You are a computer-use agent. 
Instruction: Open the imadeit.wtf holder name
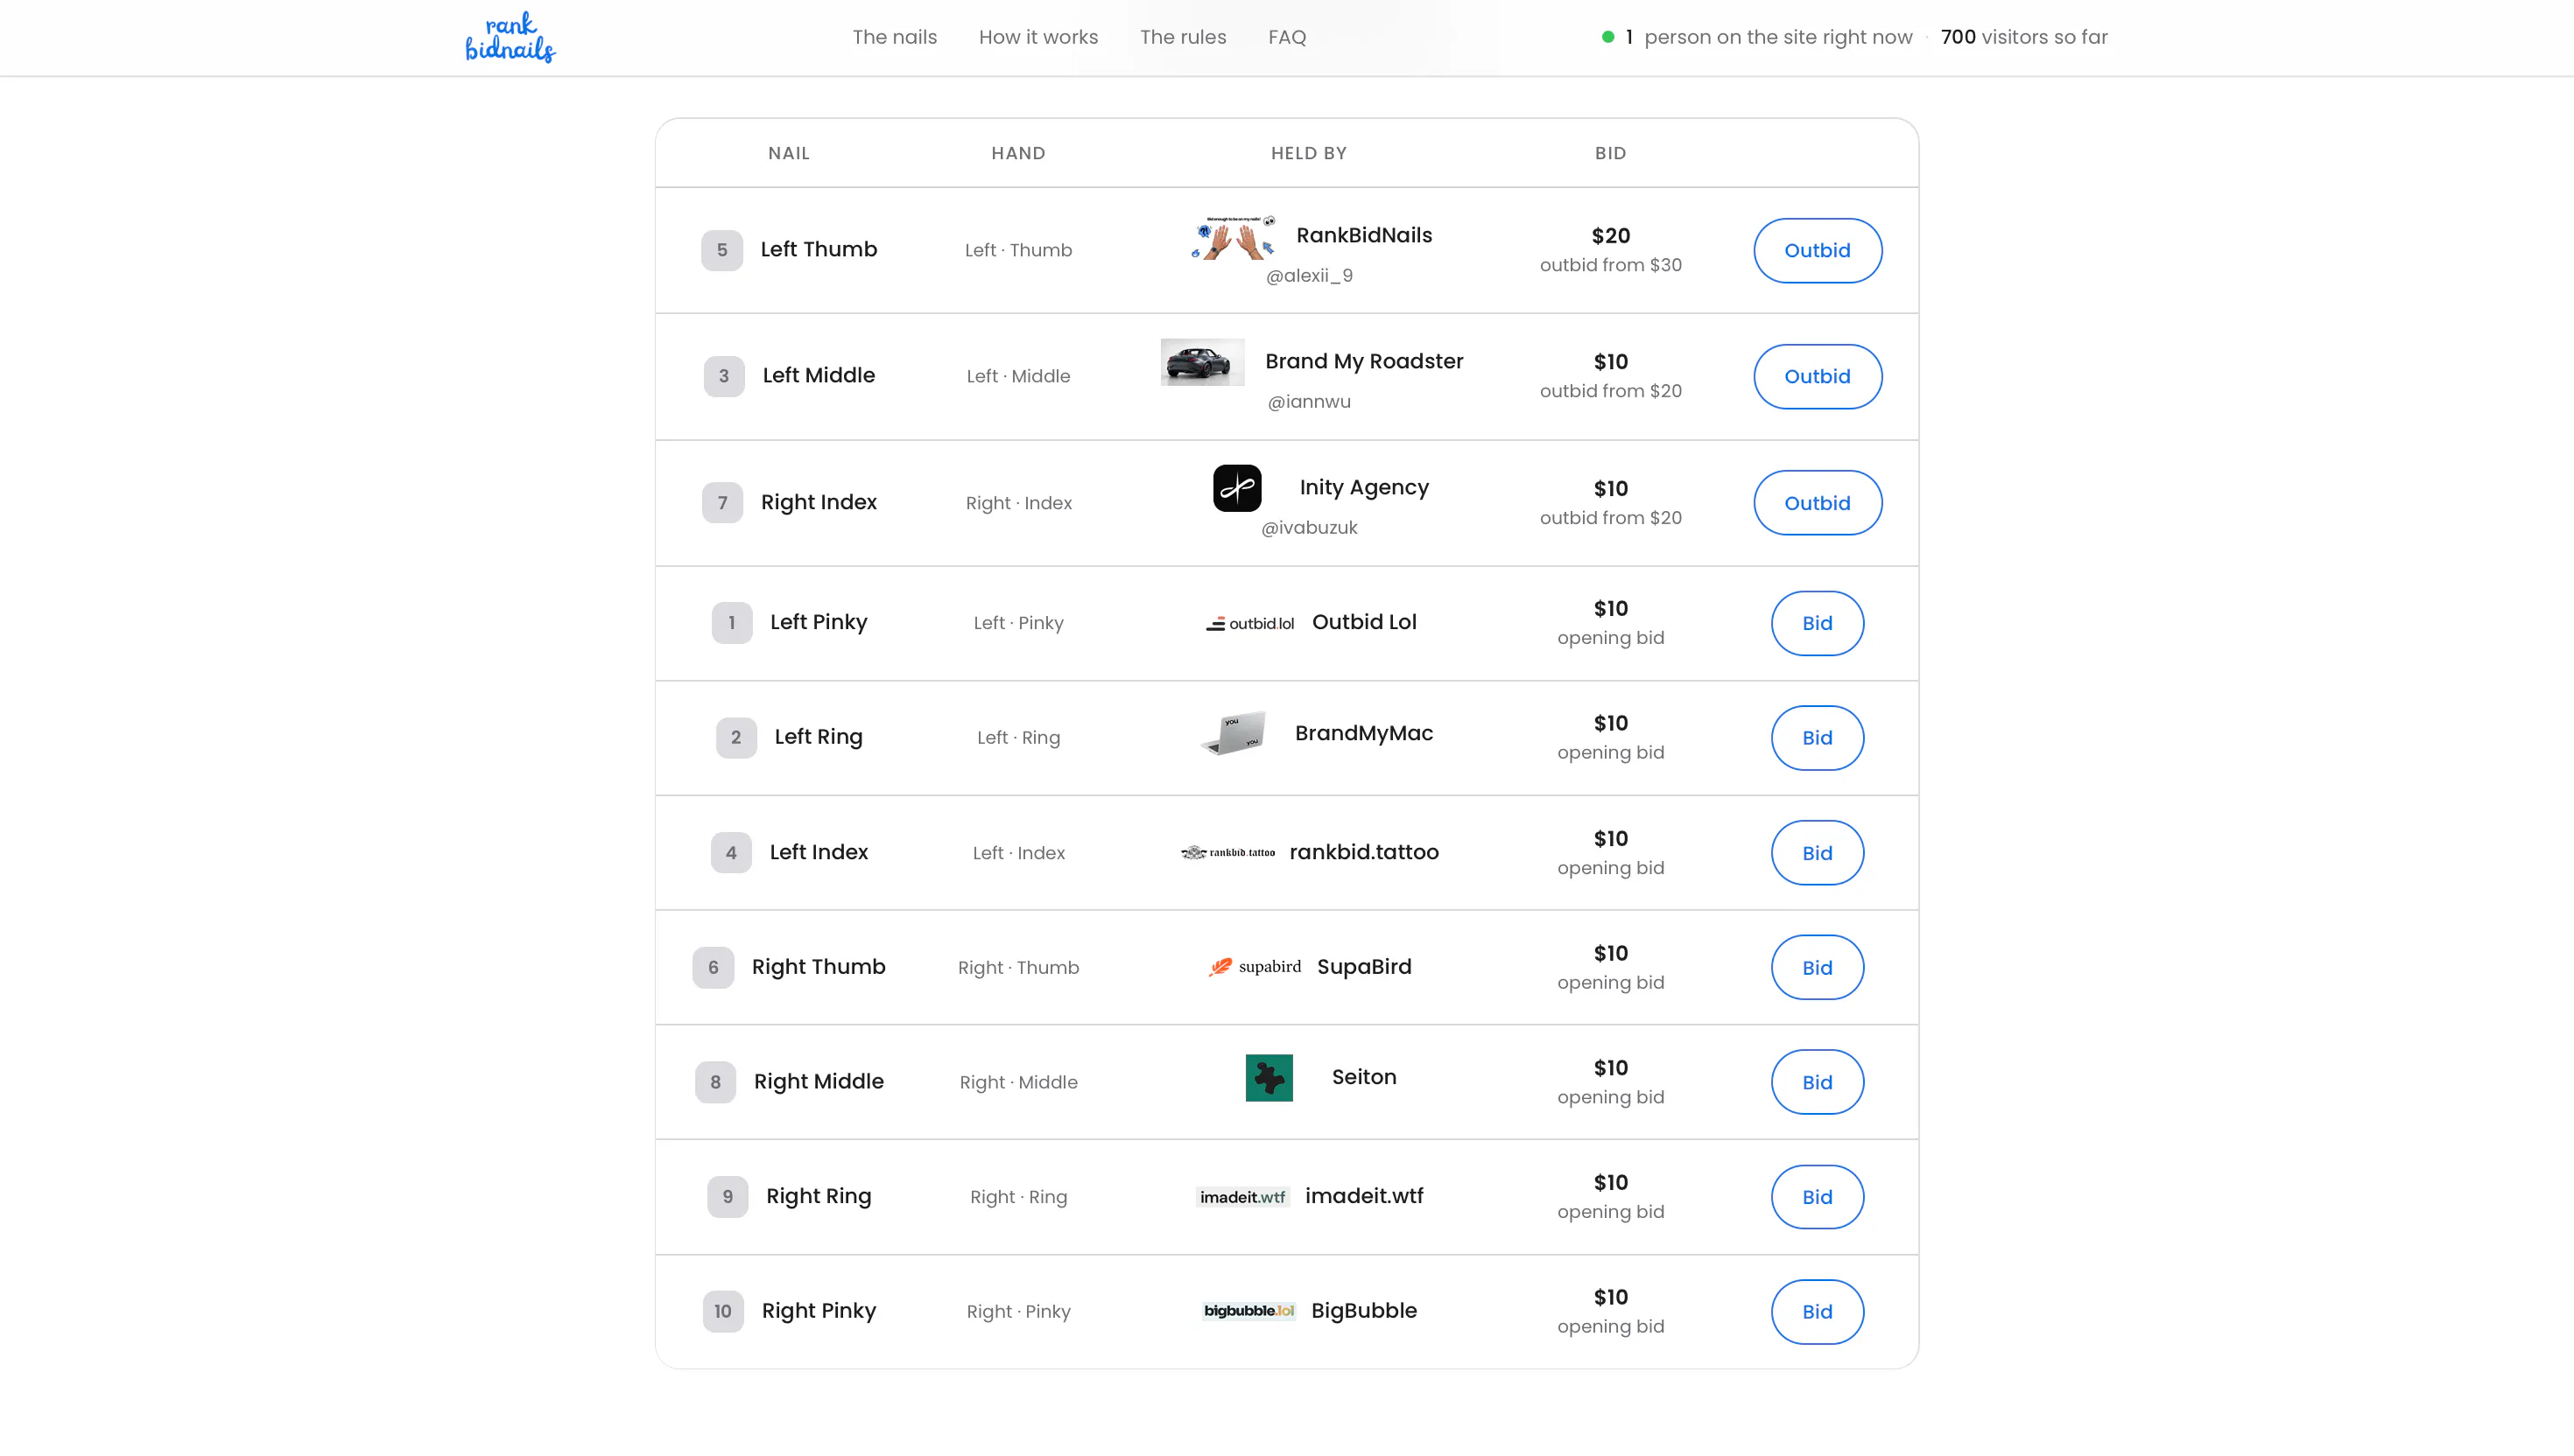coord(1363,1196)
